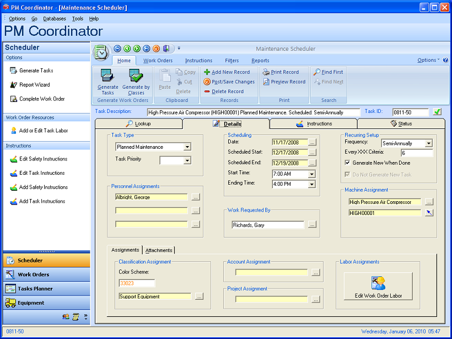This screenshot has height=339, width=452.
Task: Click Delete Record in the ribbon
Action: click(224, 92)
